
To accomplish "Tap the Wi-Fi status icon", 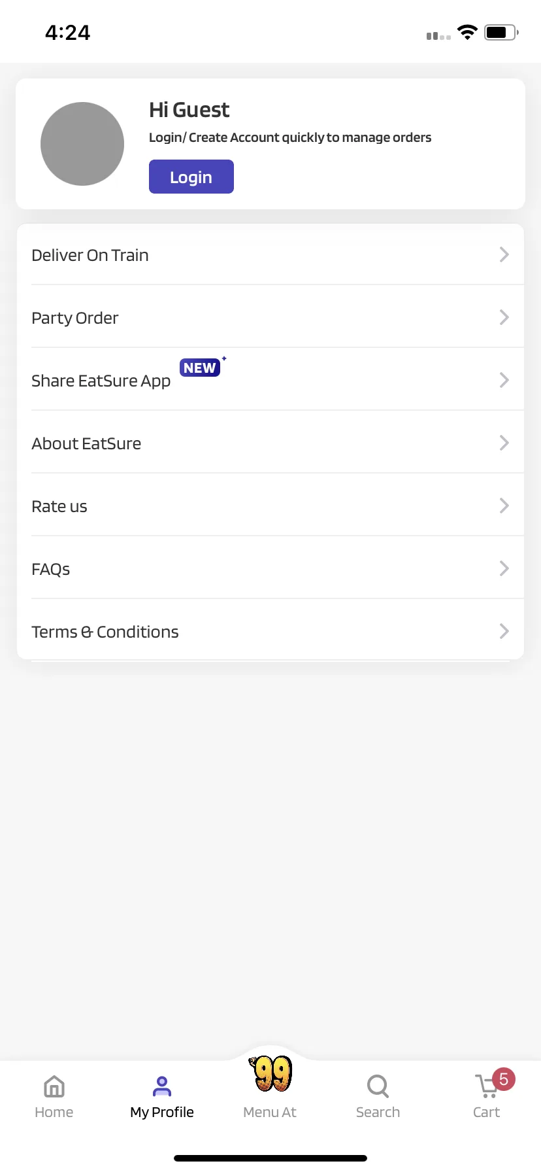I will pos(467,32).
